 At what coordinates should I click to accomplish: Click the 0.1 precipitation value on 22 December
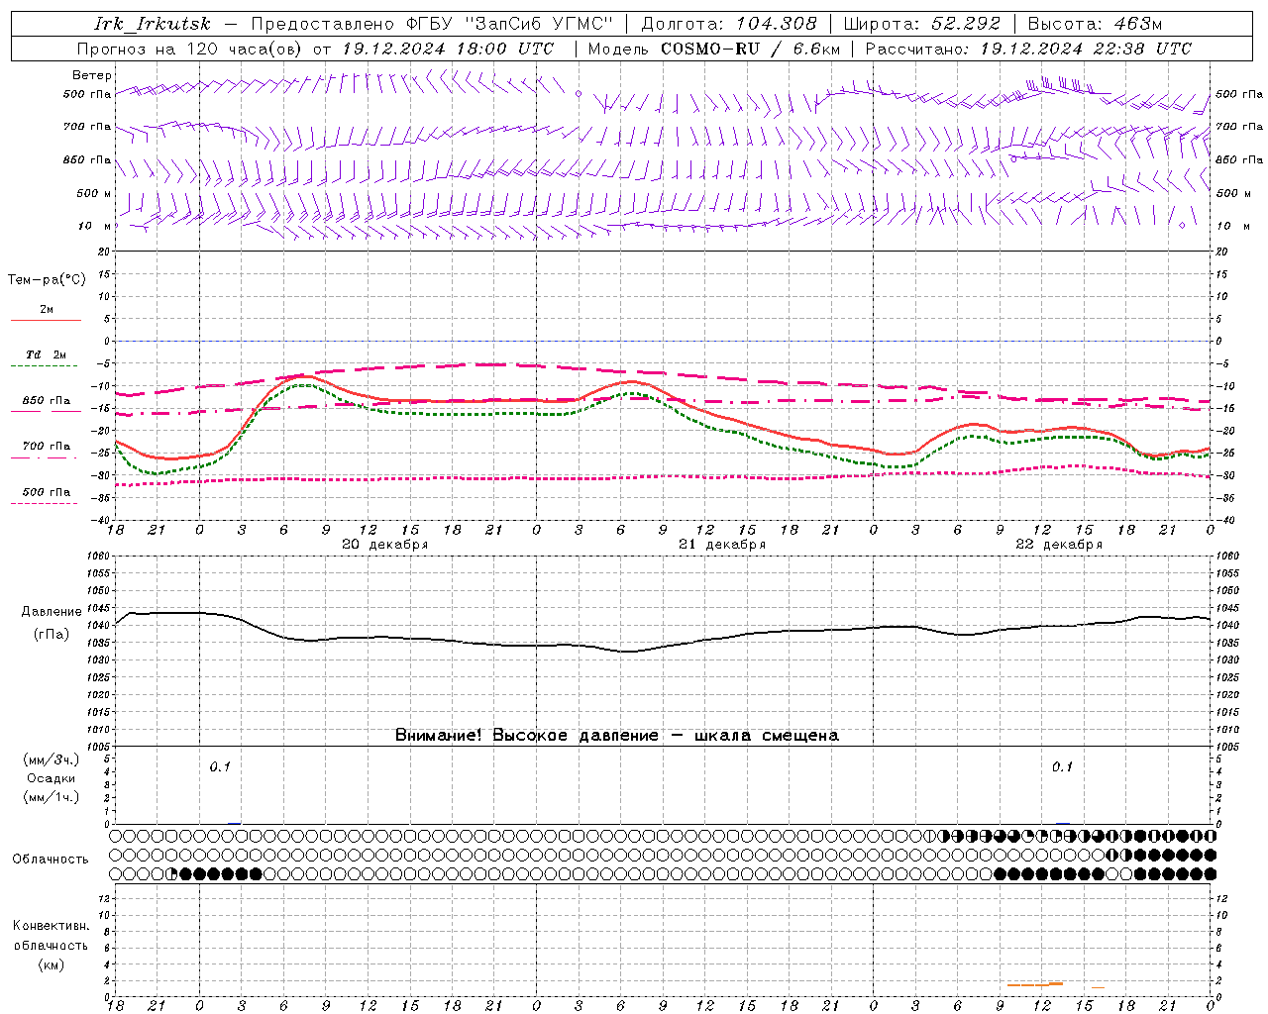tap(1062, 766)
